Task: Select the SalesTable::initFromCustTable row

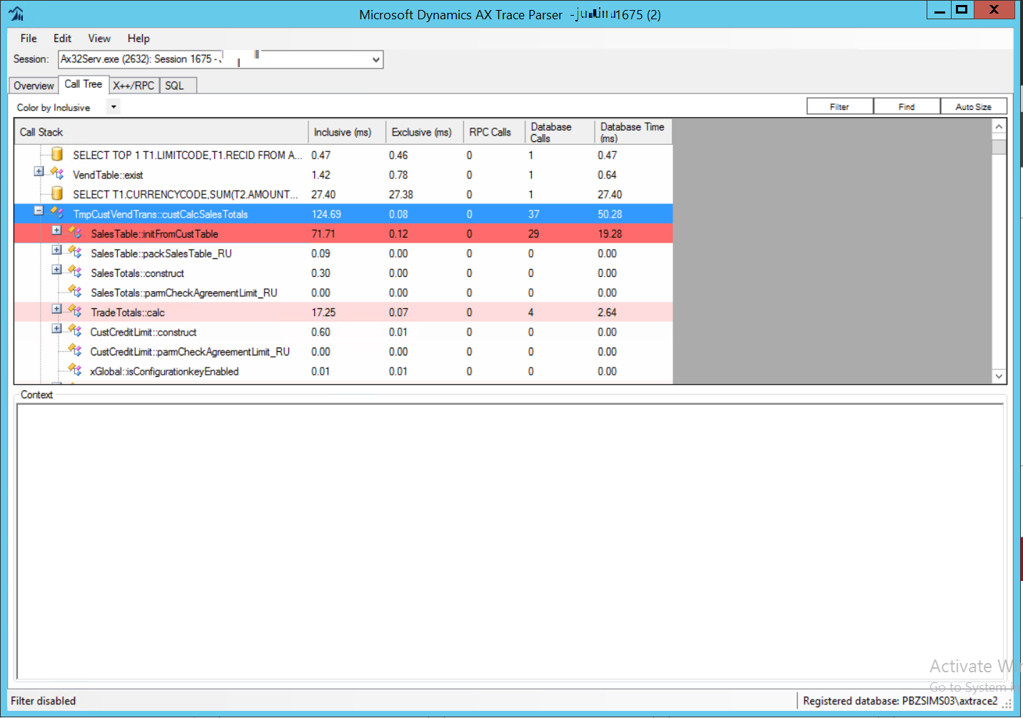Action: [x=343, y=233]
